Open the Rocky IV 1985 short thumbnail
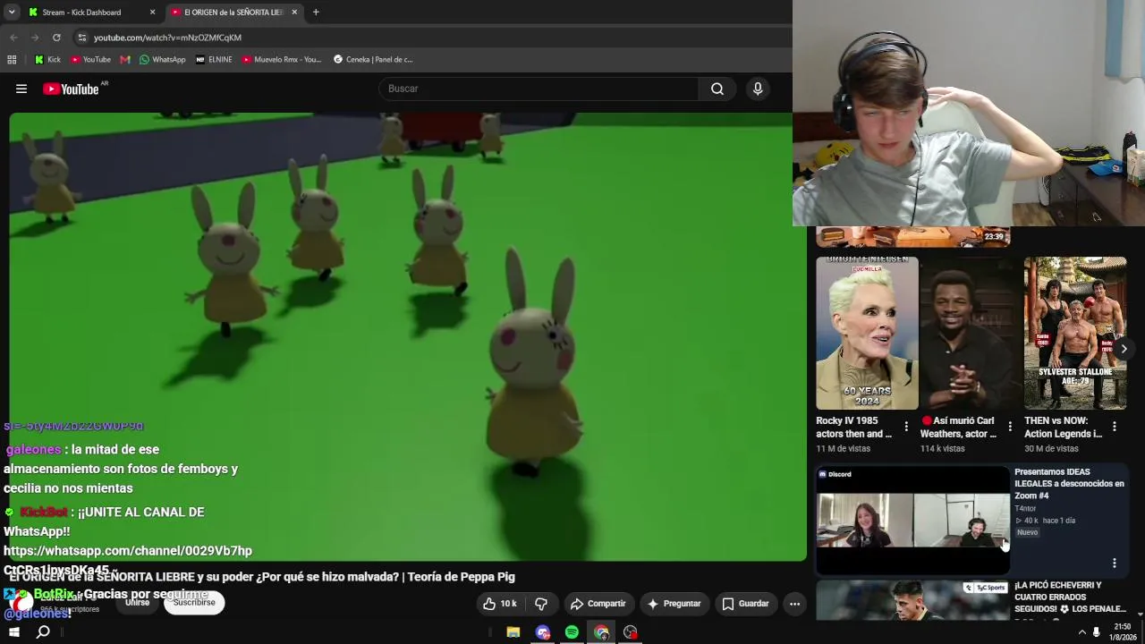1145x644 pixels. (x=867, y=333)
